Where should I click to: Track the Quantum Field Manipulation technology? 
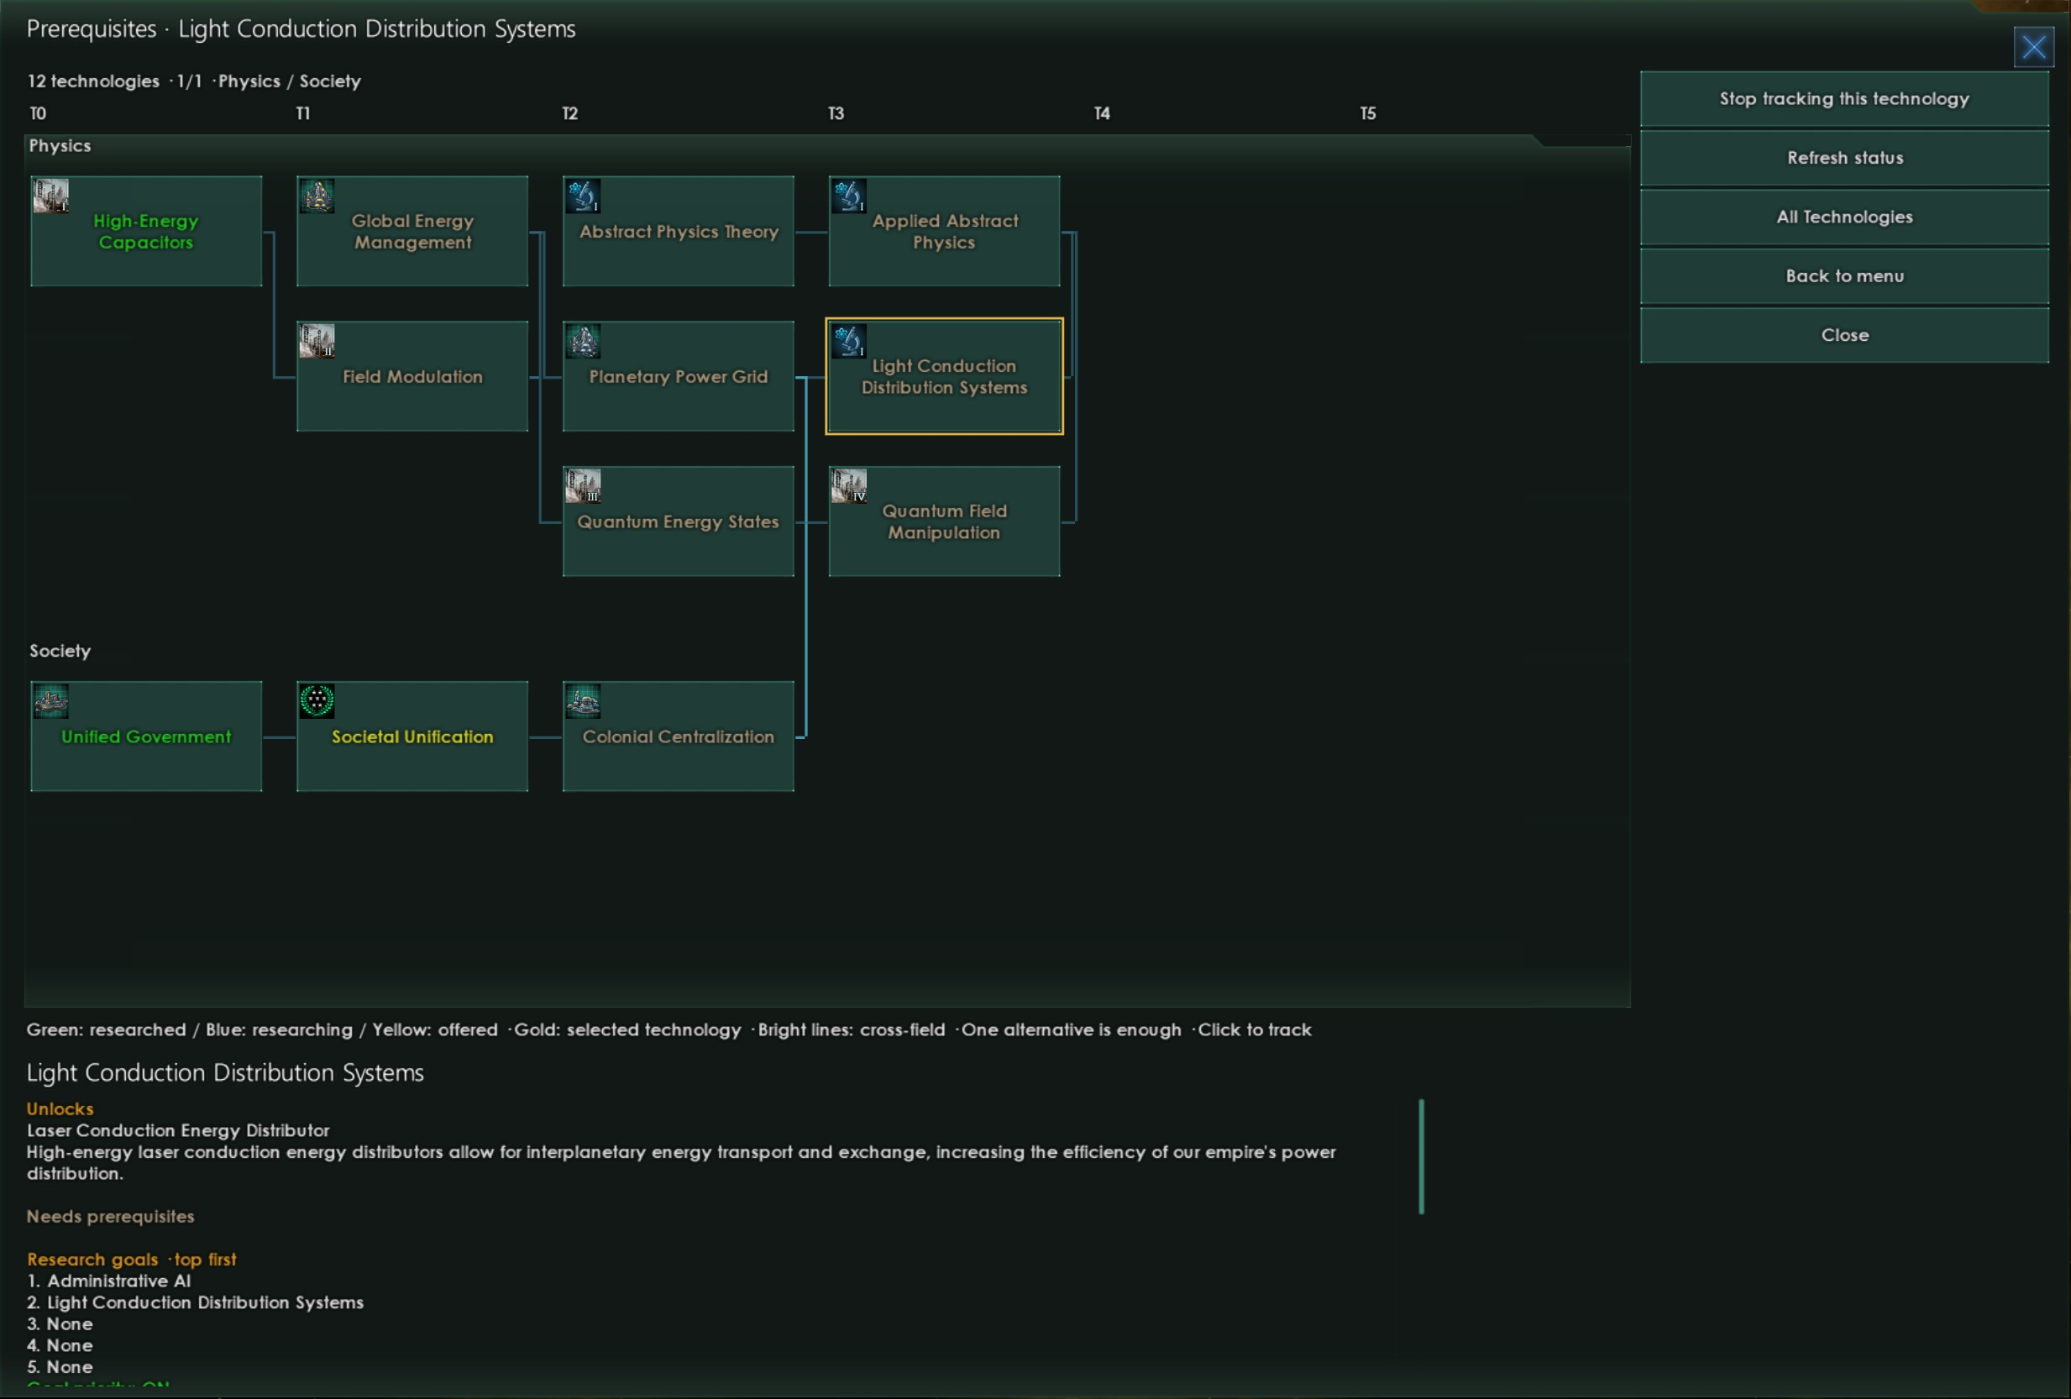point(944,521)
